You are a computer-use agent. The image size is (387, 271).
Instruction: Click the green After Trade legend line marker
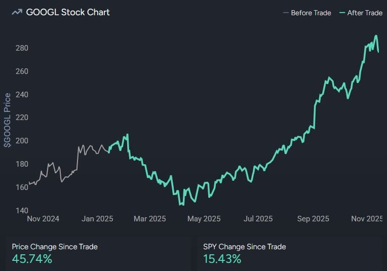(342, 13)
